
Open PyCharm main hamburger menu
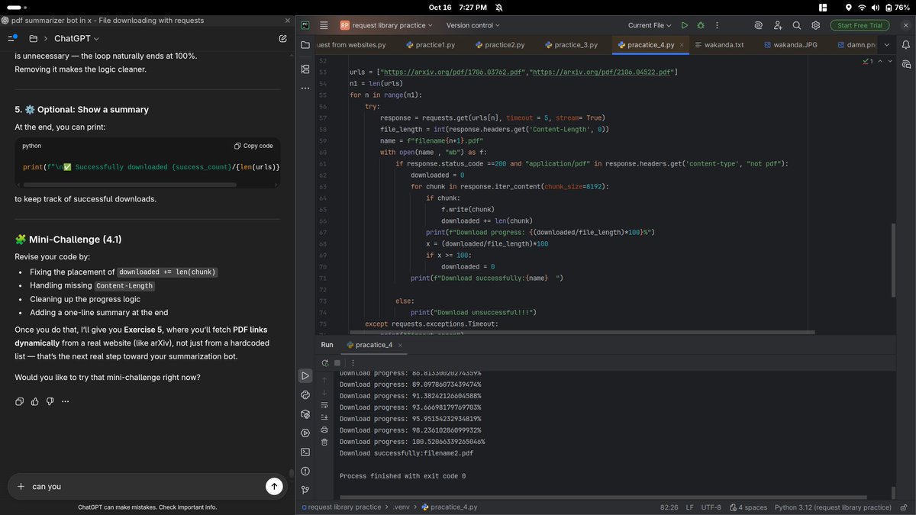click(x=324, y=25)
